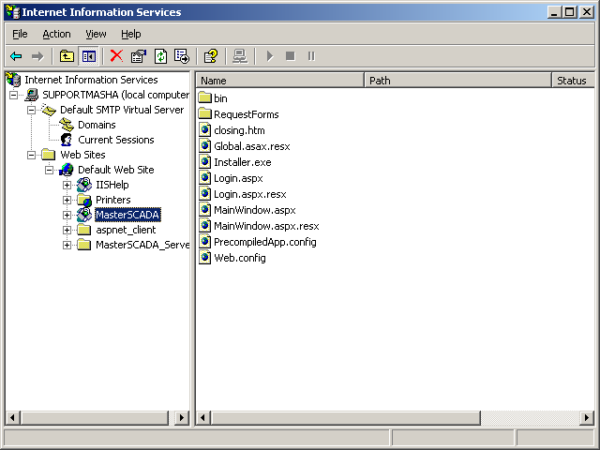Click the Start item play icon
This screenshot has height=450, width=600.
(270, 56)
